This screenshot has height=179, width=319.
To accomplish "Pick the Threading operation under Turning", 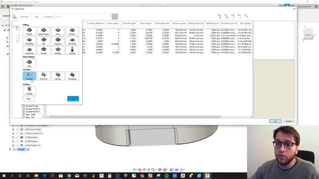I will (72, 76).
